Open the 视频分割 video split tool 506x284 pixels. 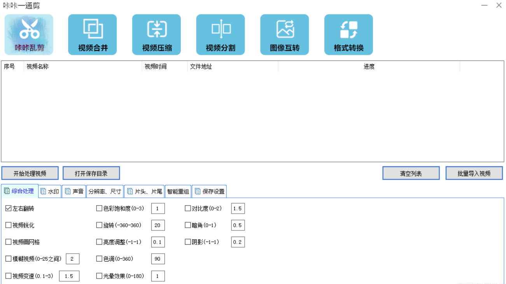coord(220,34)
